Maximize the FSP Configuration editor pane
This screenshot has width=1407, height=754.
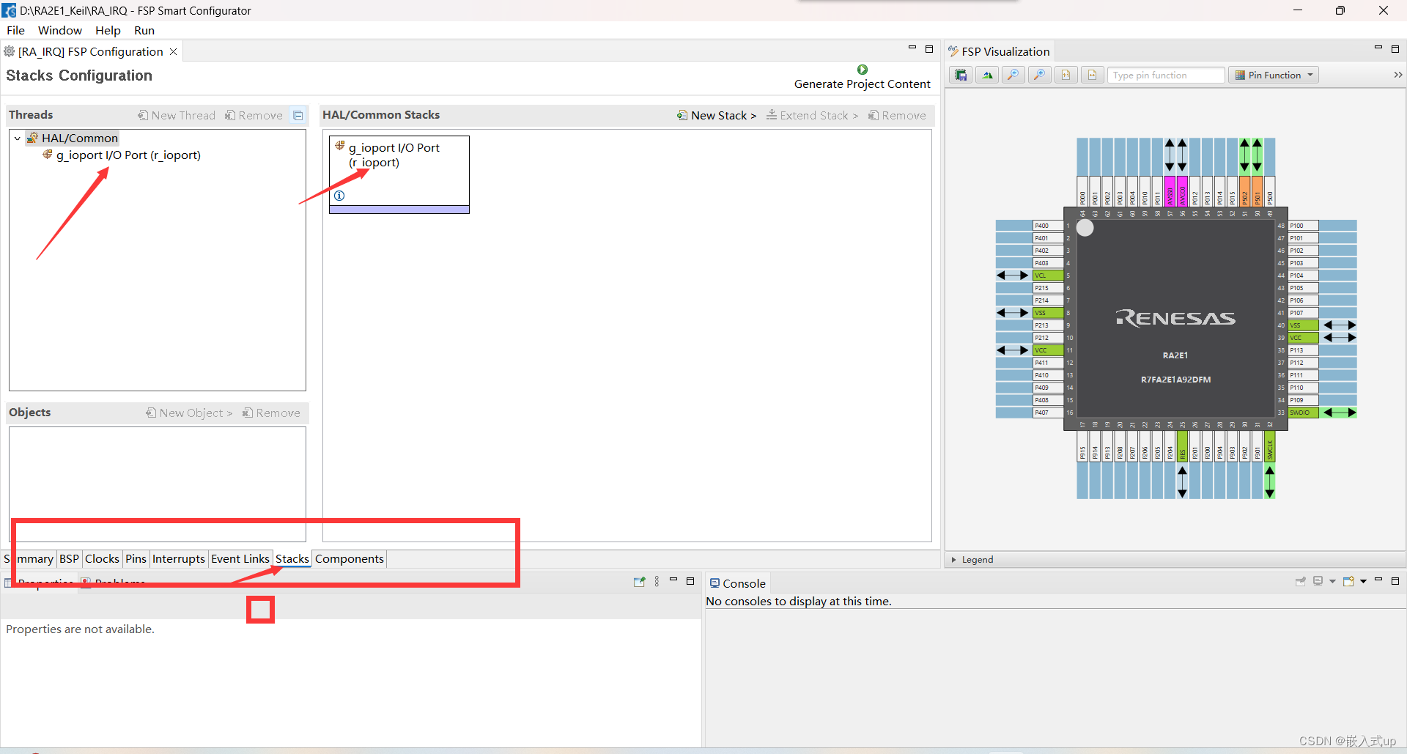(929, 49)
